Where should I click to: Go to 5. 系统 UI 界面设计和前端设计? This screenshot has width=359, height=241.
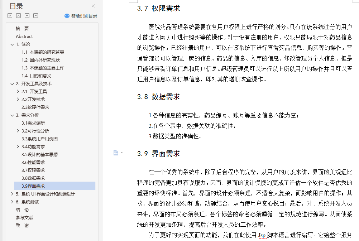46,194
